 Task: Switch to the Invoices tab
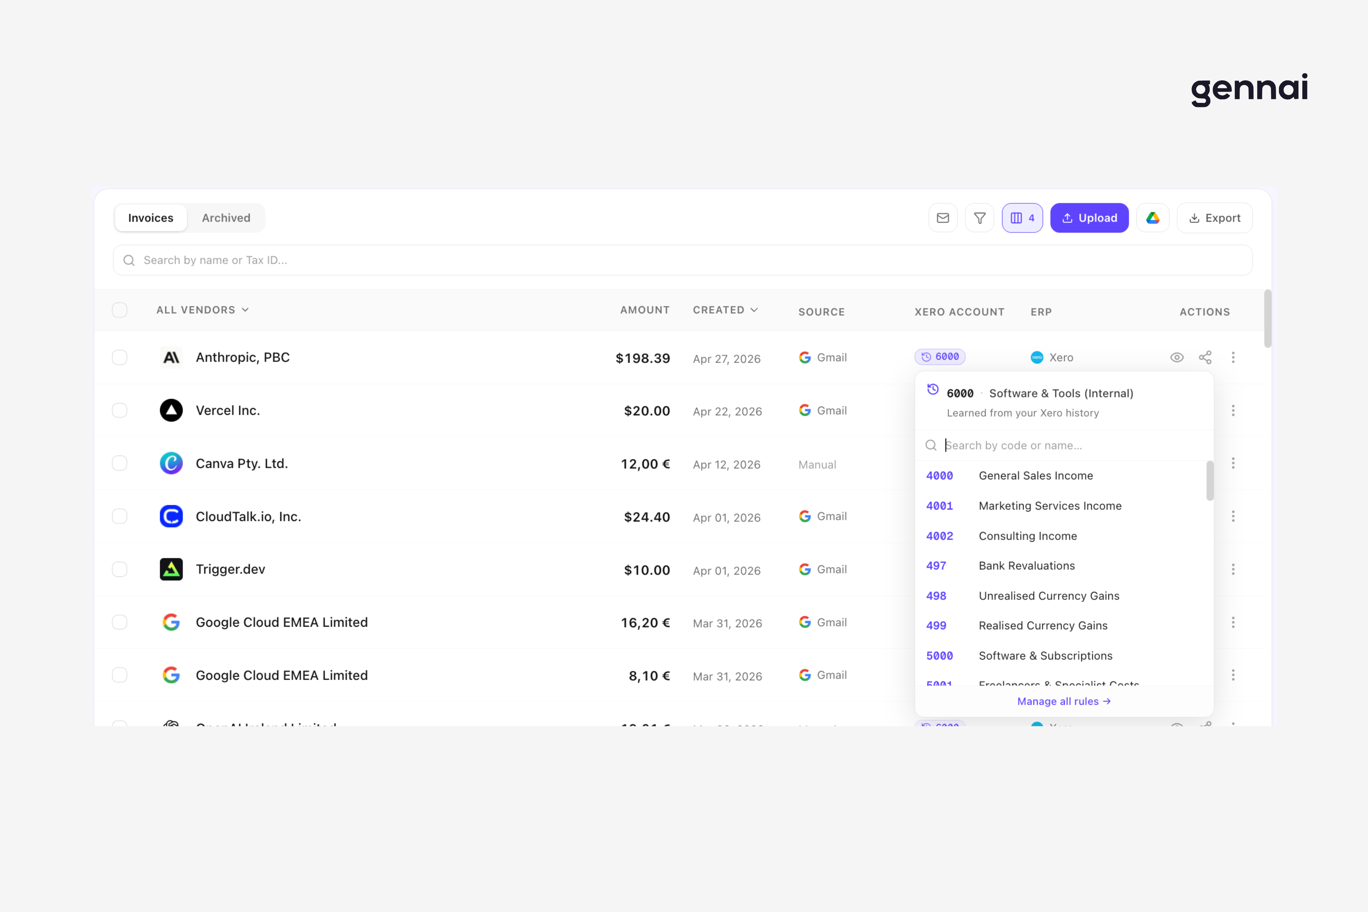tap(150, 217)
